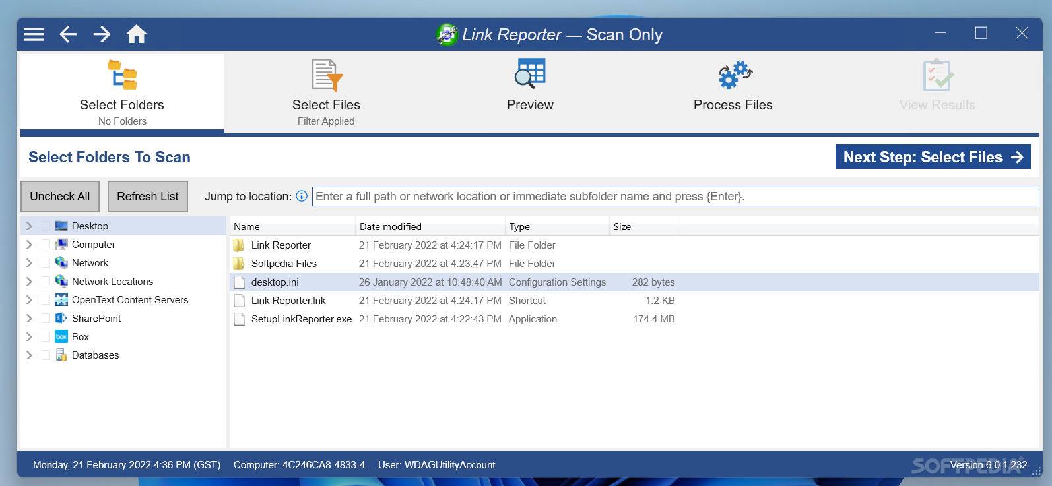Click the Jump to location path field
The width and height of the screenshot is (1052, 486).
click(675, 197)
